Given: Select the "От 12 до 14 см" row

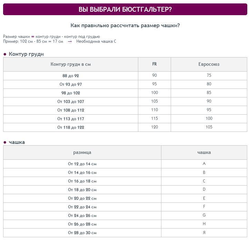Looking at the screenshot, I should (82, 164).
